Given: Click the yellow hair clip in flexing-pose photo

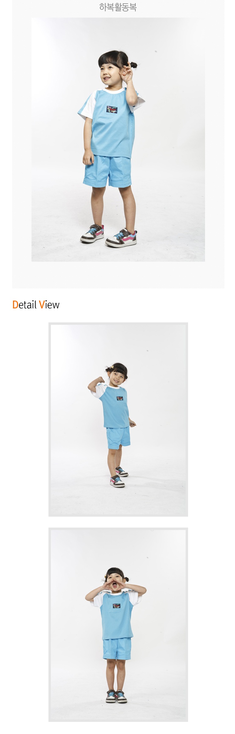Looking at the screenshot, I should coord(112,367).
